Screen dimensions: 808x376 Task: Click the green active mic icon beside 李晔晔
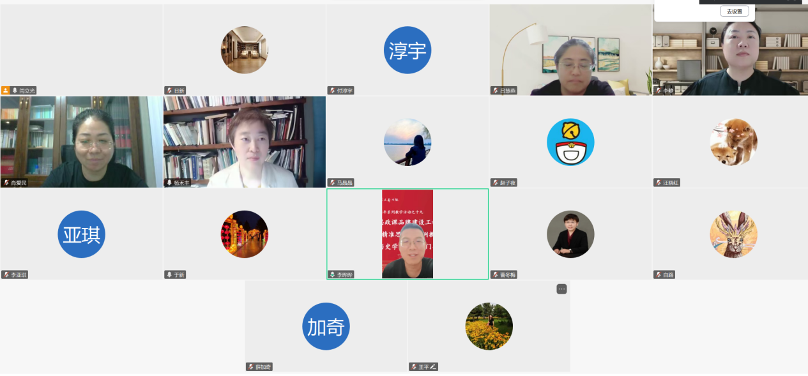pyautogui.click(x=333, y=274)
